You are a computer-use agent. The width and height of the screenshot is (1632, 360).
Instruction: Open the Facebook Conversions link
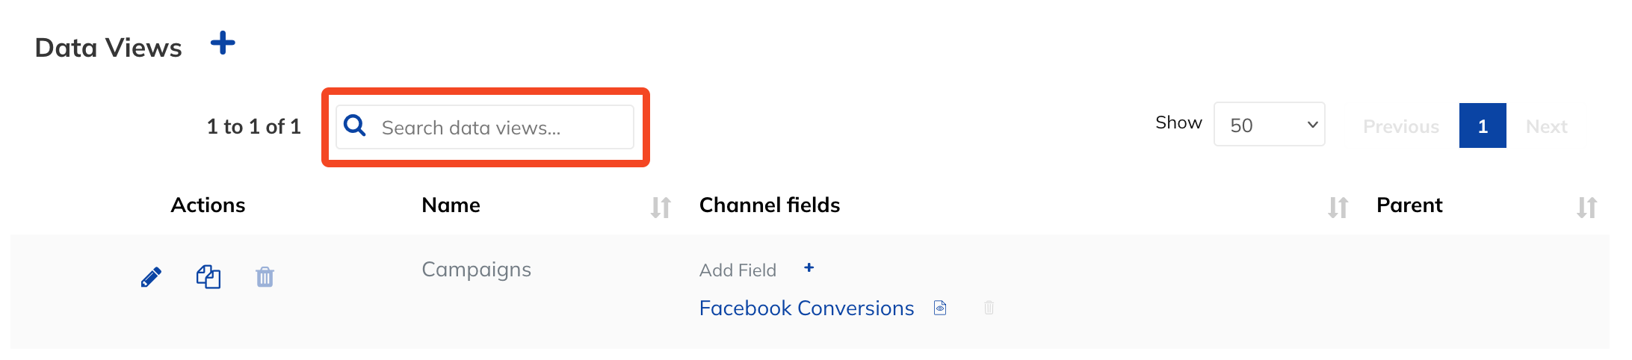pyautogui.click(x=806, y=308)
